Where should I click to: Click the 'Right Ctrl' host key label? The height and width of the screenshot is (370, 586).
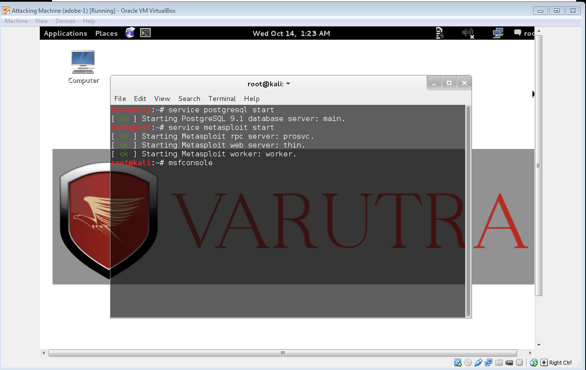[560, 363]
